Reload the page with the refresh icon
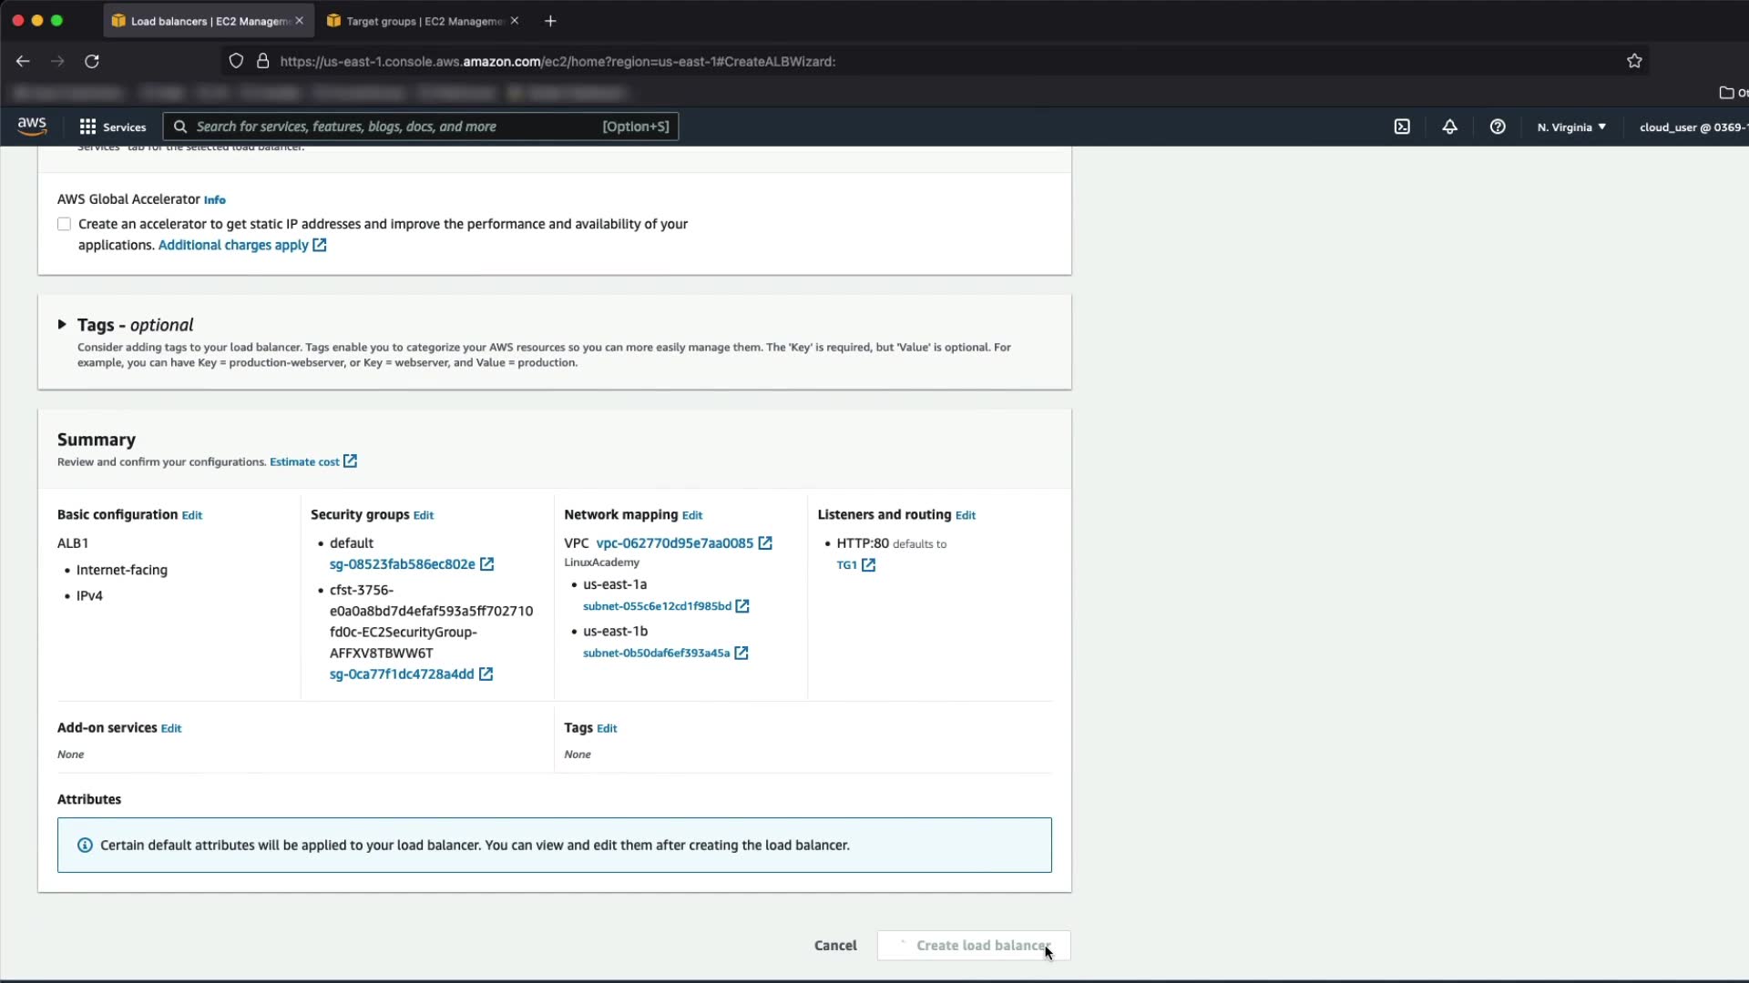1749x983 pixels. (92, 61)
